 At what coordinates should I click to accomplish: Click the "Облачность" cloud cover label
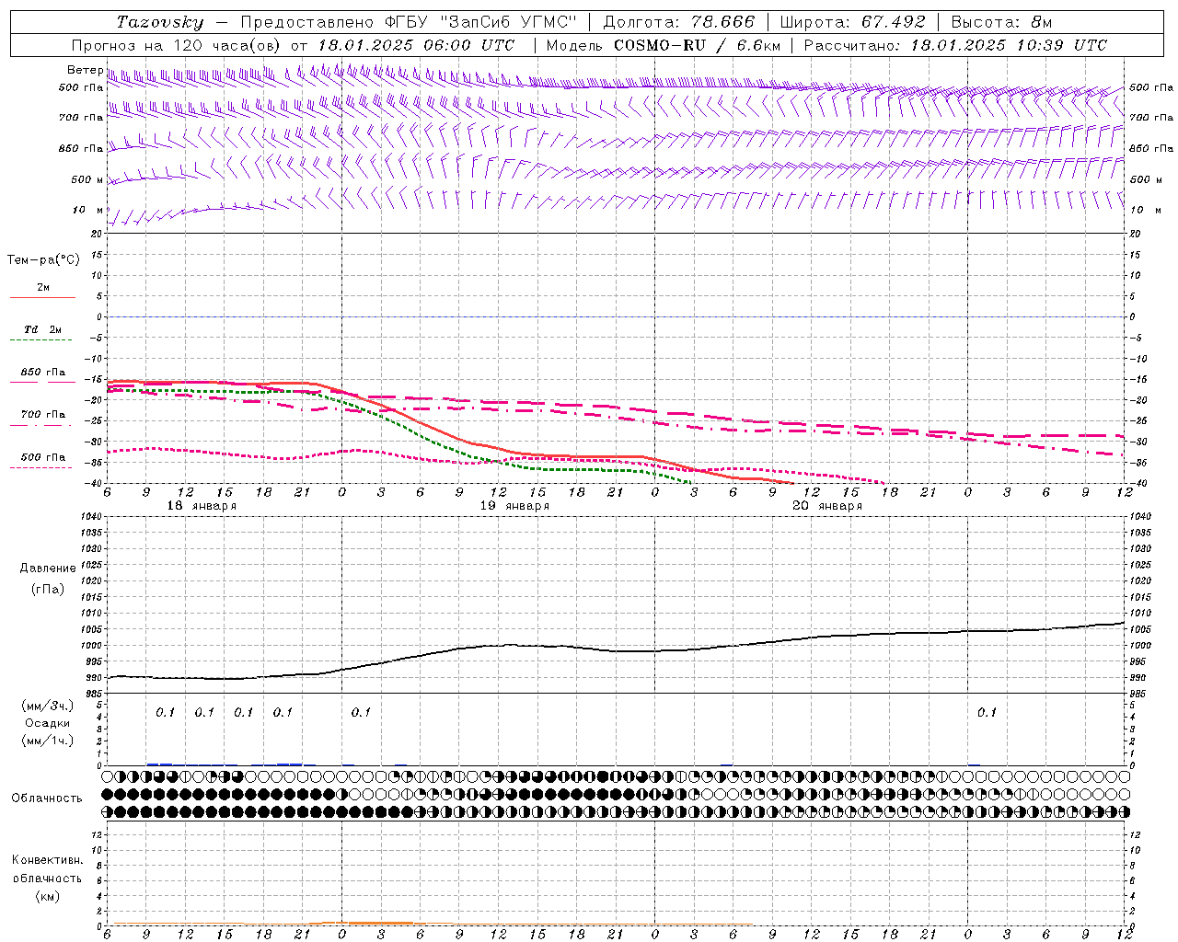coord(47,798)
